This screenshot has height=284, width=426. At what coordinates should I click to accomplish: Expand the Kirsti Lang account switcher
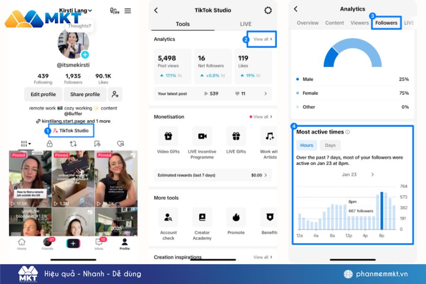[x=76, y=10]
